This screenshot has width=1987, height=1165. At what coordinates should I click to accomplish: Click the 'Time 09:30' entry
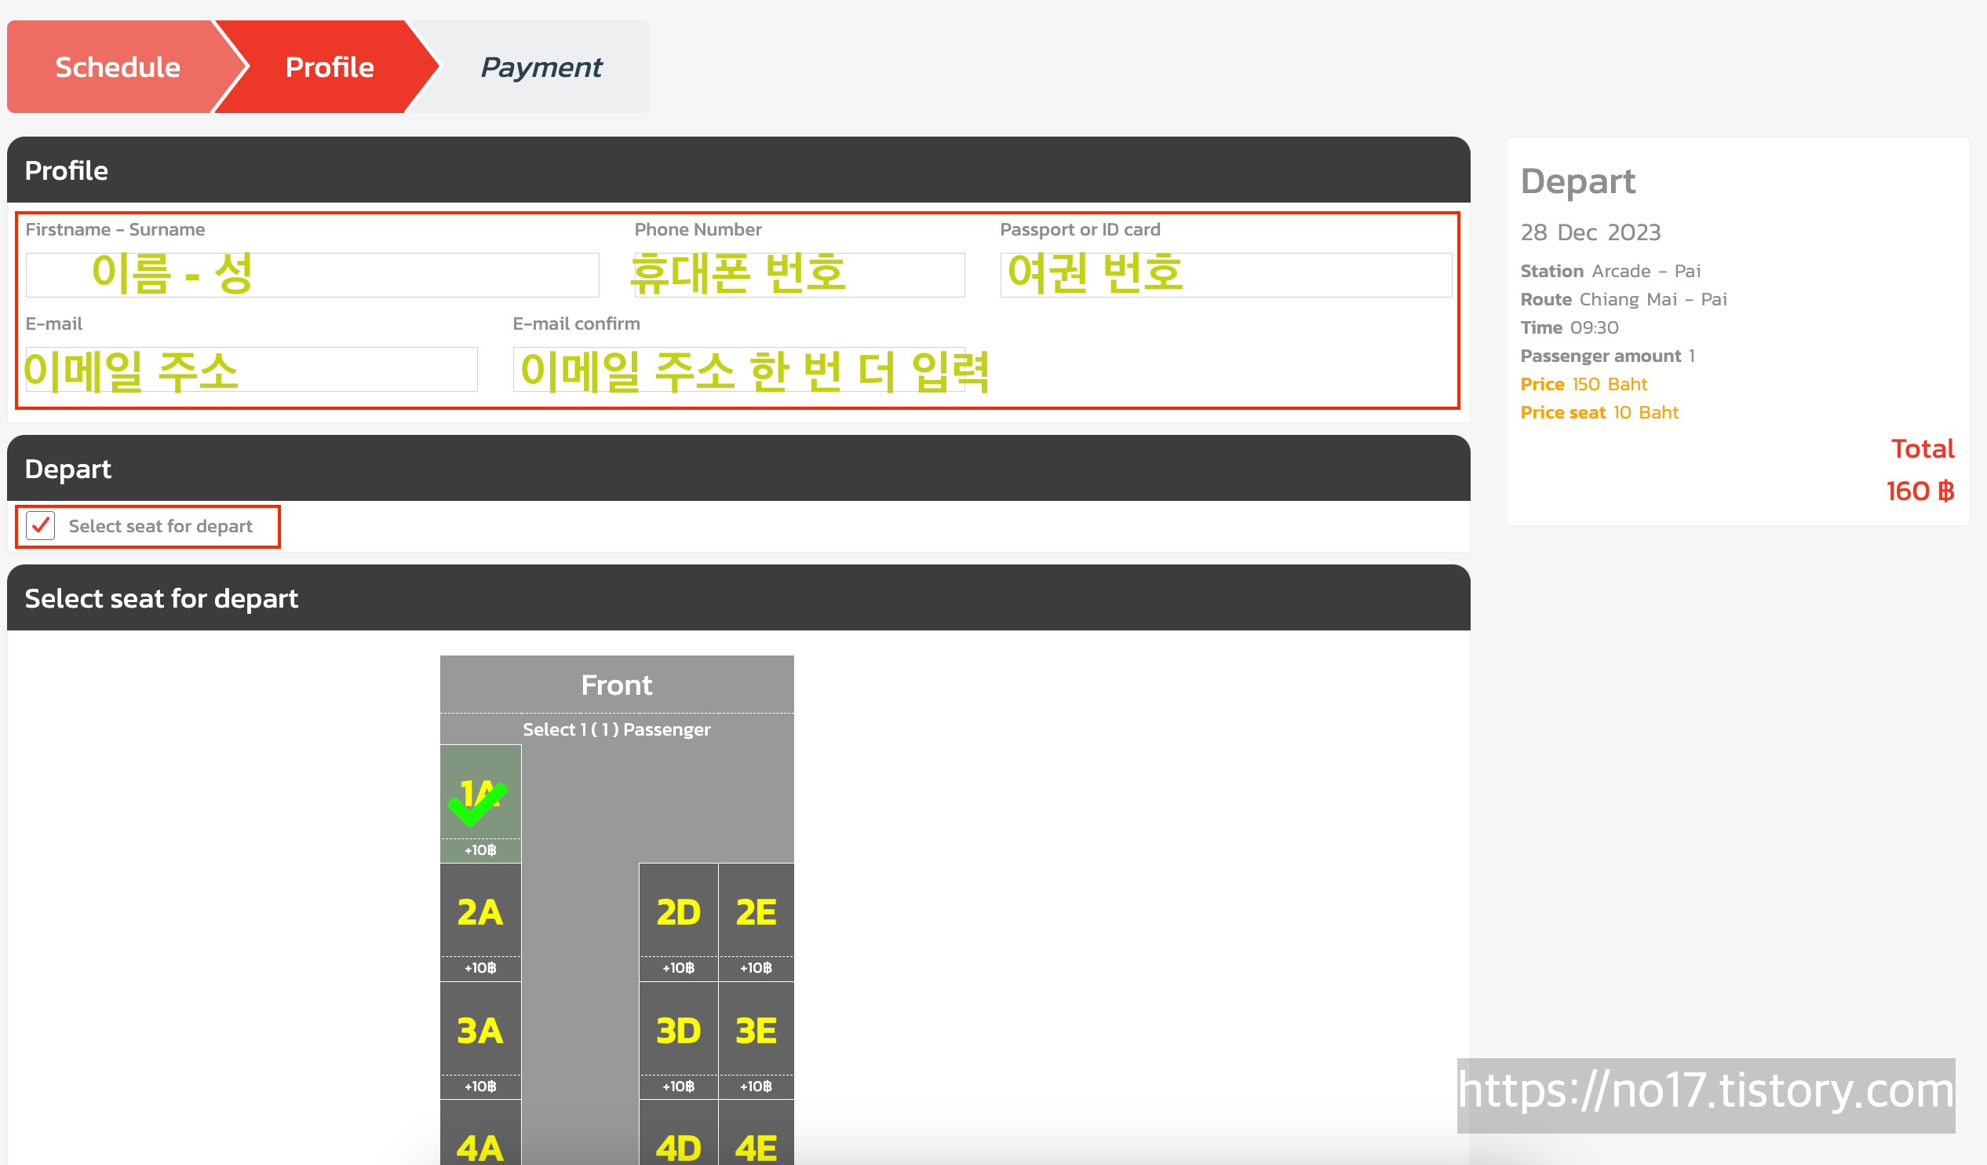1569,327
